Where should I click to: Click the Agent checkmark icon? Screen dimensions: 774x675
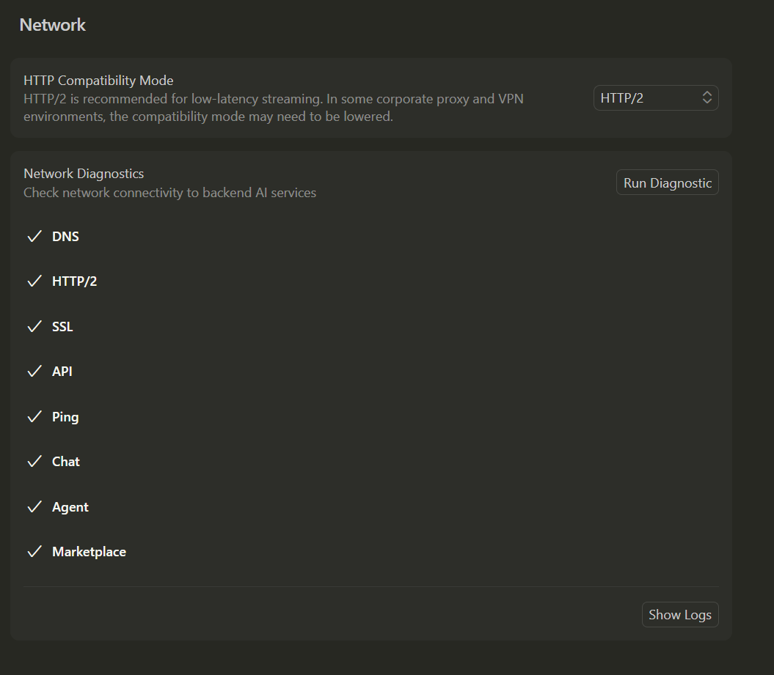pos(34,507)
